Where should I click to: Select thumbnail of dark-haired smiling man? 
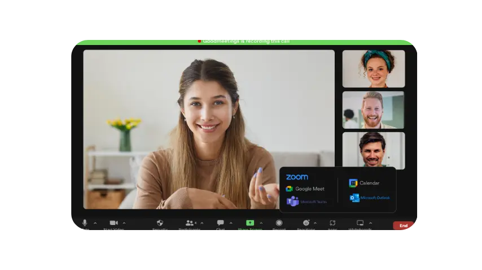[x=374, y=150]
